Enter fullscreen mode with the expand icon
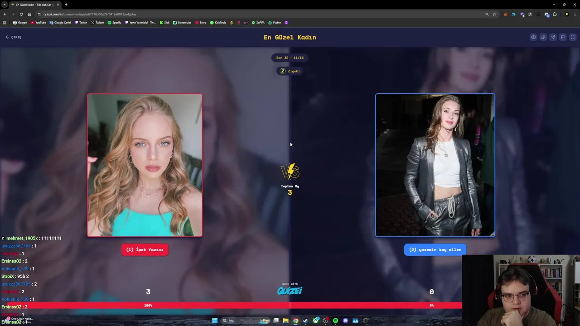This screenshot has height=326, width=580. 573,37
